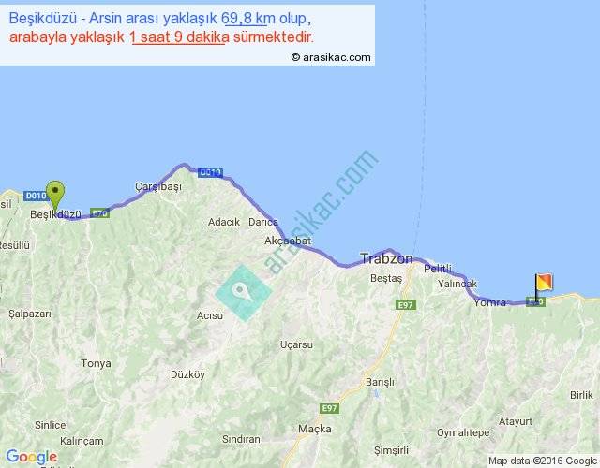Click the E97 shield south of Trabzon
600x468 pixels.
point(405,305)
